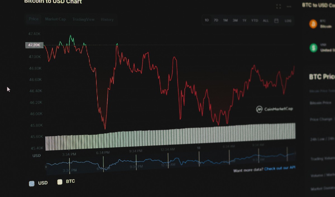The width and height of the screenshot is (335, 197).
Task: Open the fullscreen chart icon
Action: 278,6
